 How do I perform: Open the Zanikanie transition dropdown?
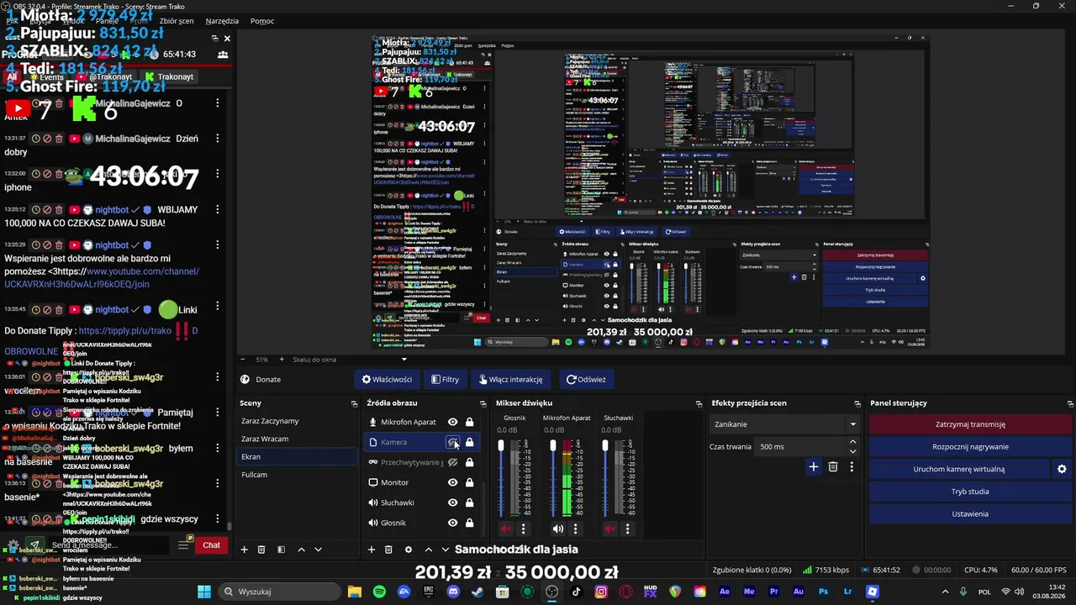[x=784, y=424]
